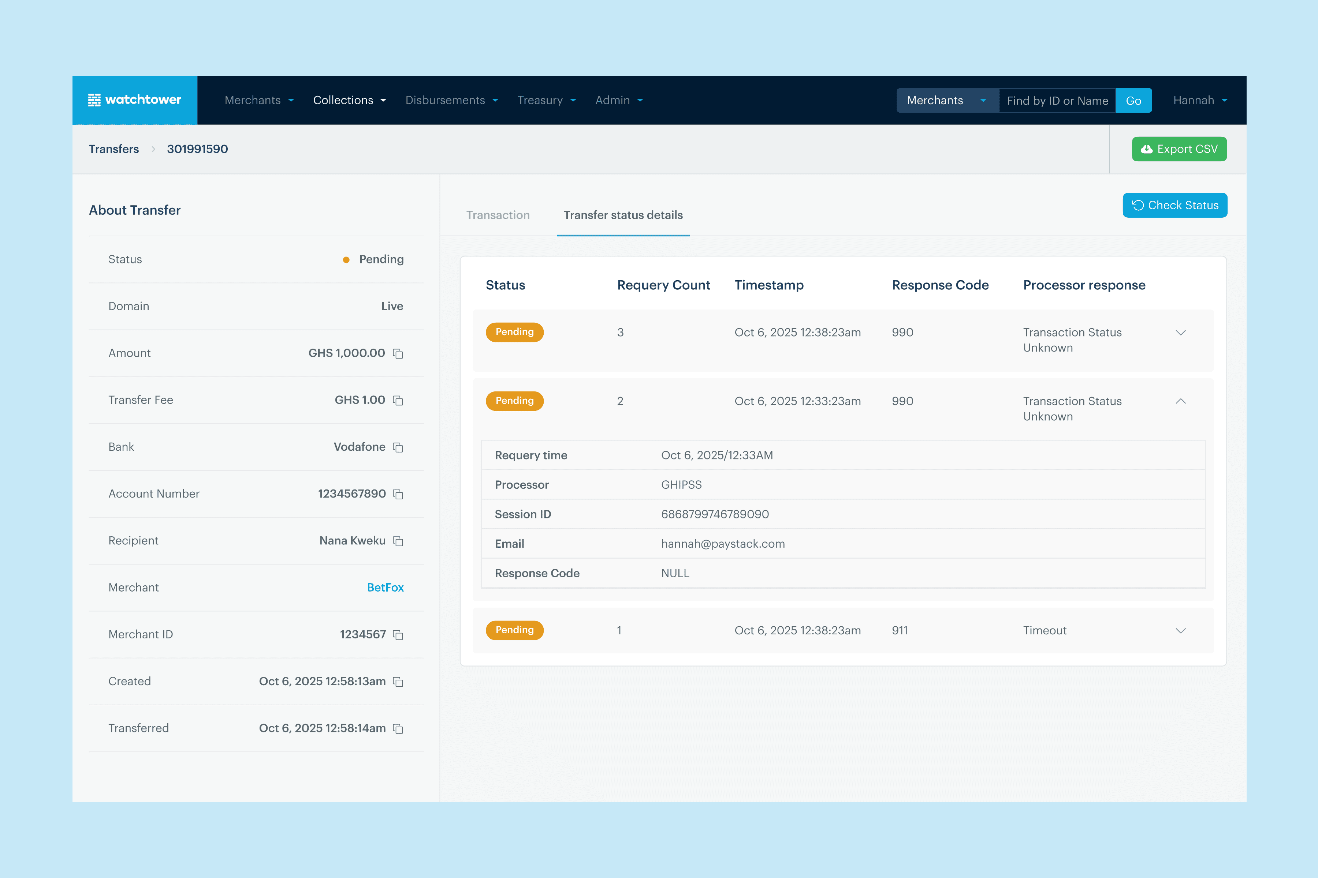The height and width of the screenshot is (878, 1318).
Task: Expand the requery count 3 row
Action: coord(1180,333)
